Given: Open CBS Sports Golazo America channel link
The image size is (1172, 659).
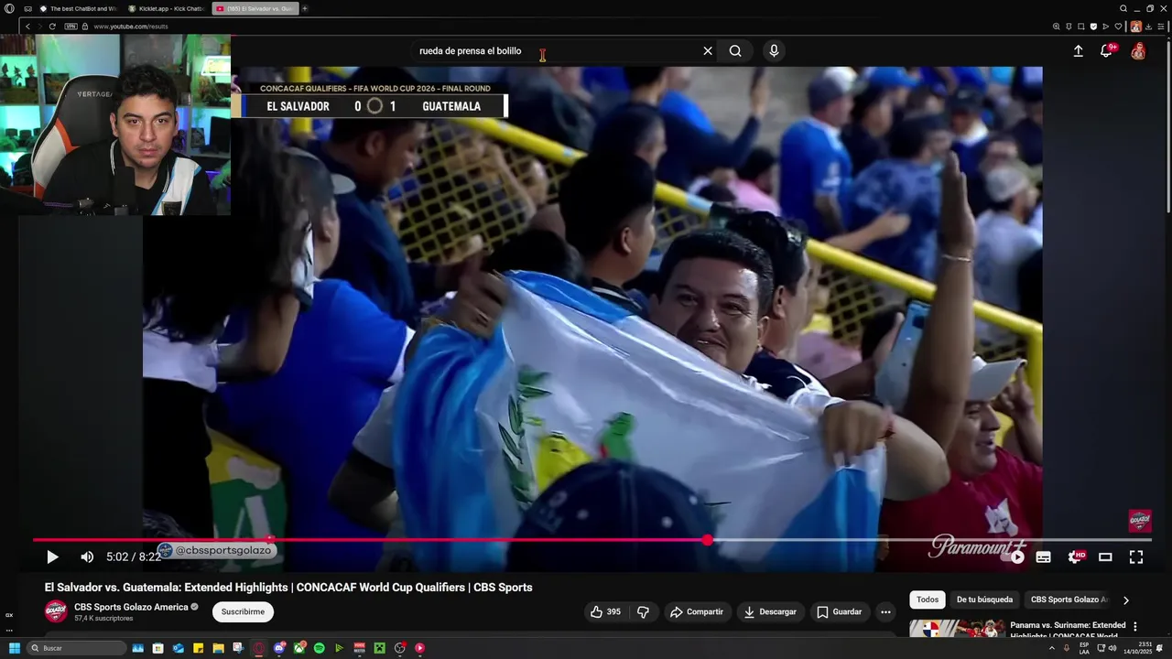Looking at the screenshot, I should pos(131,607).
